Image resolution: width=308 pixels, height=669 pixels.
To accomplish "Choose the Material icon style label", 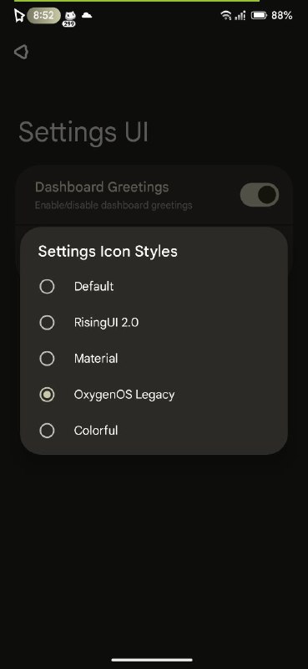I will [96, 359].
